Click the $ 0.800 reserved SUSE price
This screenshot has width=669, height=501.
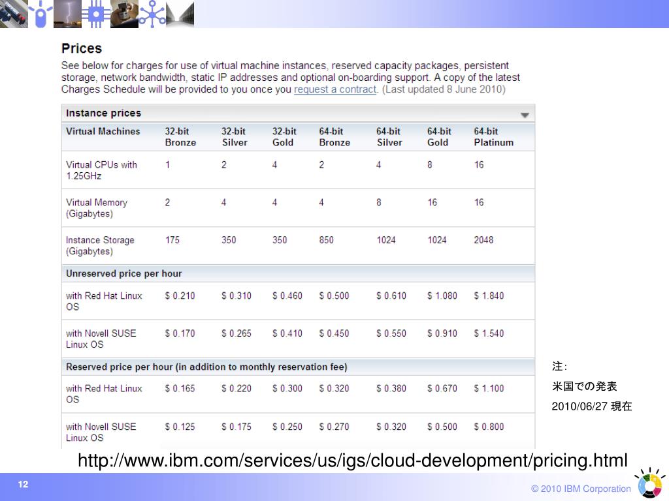(489, 427)
